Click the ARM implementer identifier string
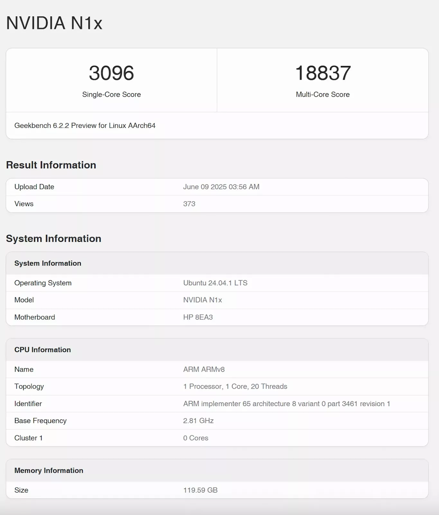This screenshot has height=515, width=439. pyautogui.click(x=286, y=404)
